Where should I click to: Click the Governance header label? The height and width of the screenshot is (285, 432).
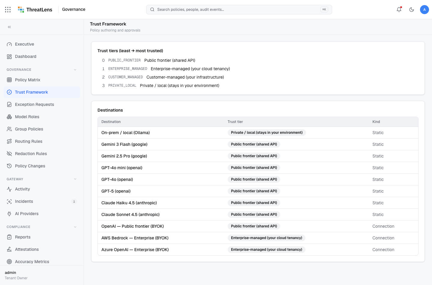pyautogui.click(x=73, y=10)
